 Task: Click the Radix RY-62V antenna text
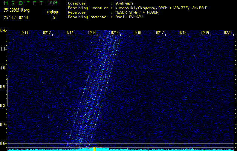pos(130,17)
